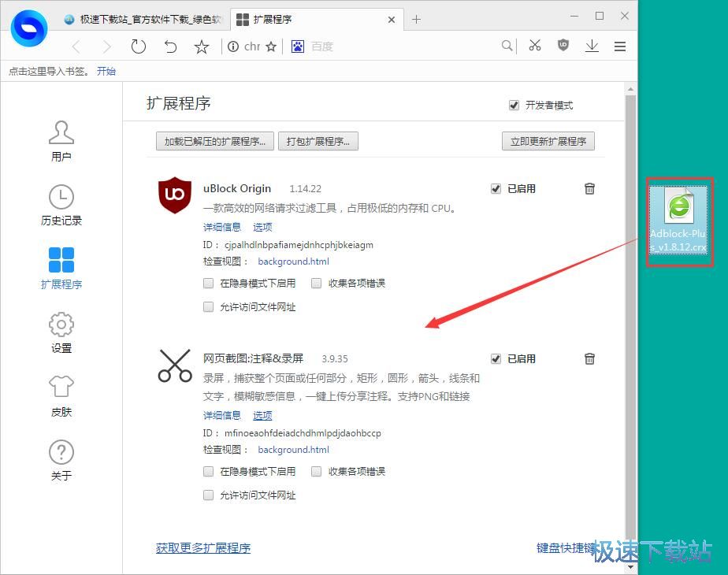Open 网页截图 选项 link

pyautogui.click(x=262, y=415)
